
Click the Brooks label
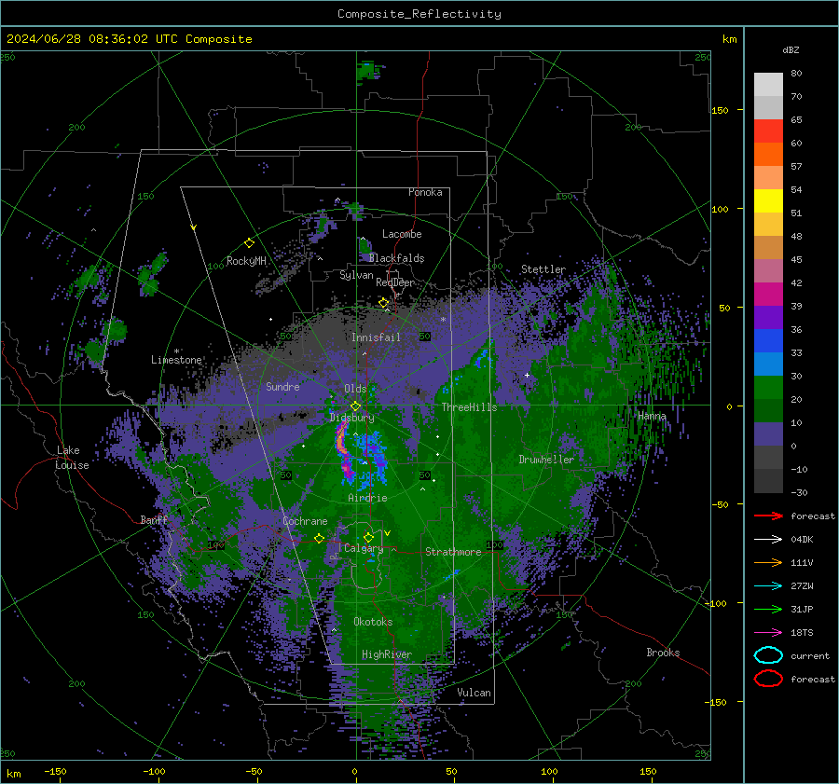click(663, 653)
